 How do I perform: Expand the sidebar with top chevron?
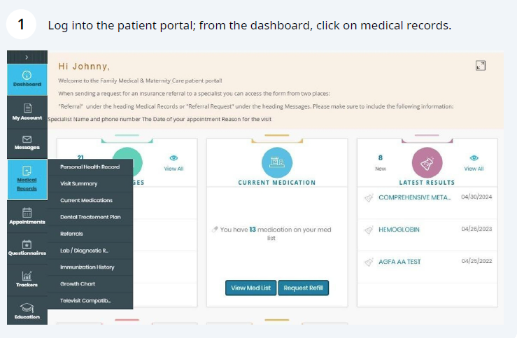[x=27, y=56]
